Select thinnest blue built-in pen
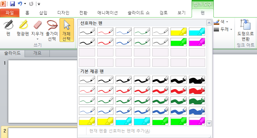 click(87, 111)
